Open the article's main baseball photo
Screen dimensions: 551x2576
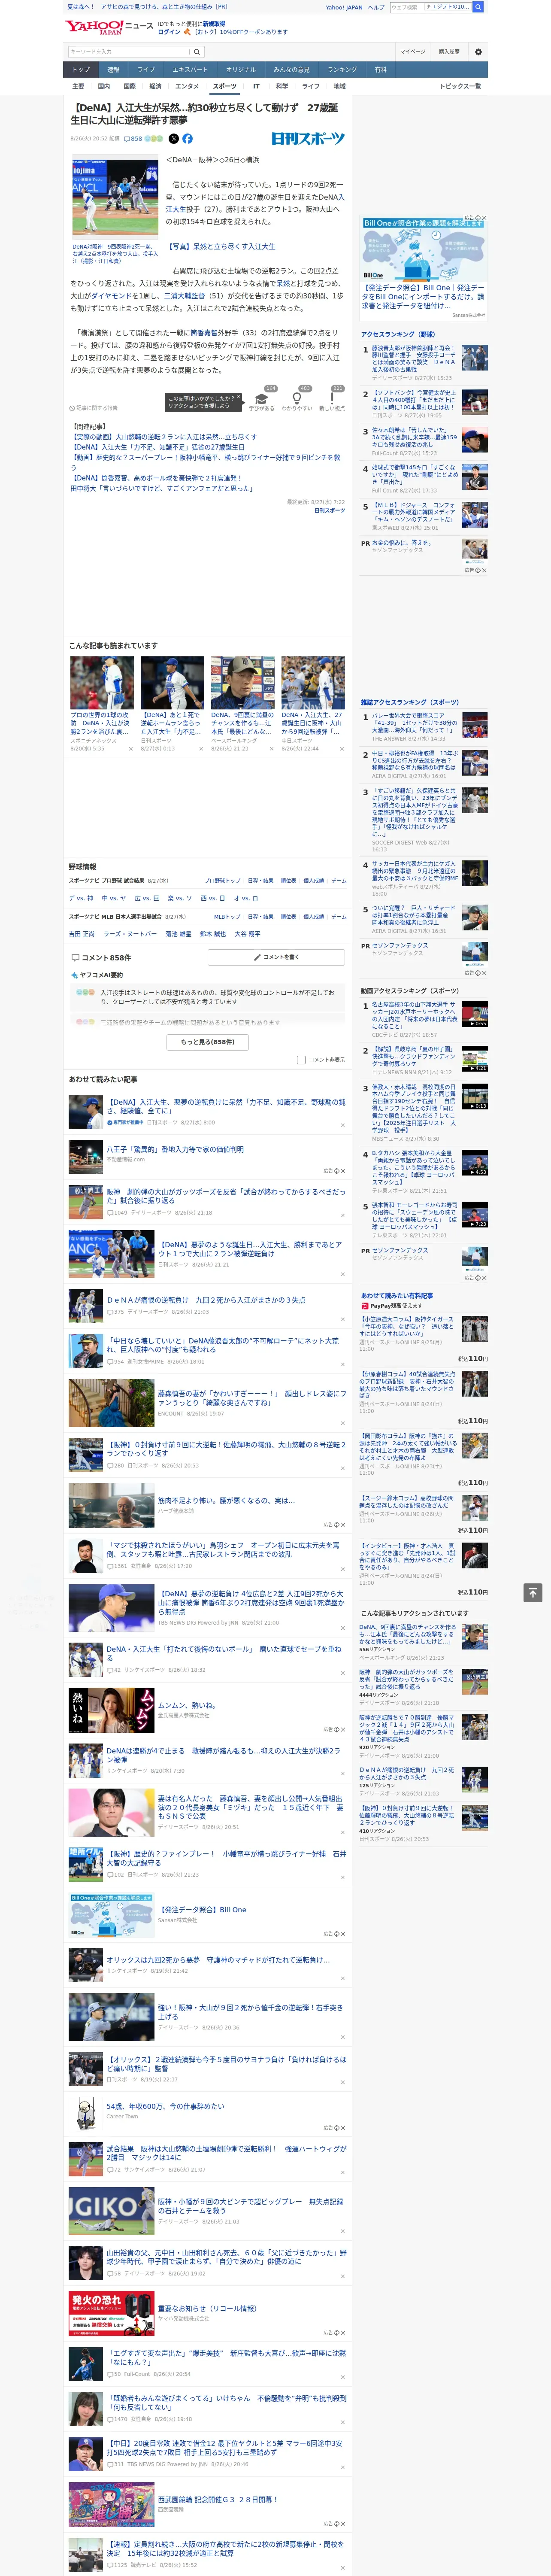(x=115, y=198)
